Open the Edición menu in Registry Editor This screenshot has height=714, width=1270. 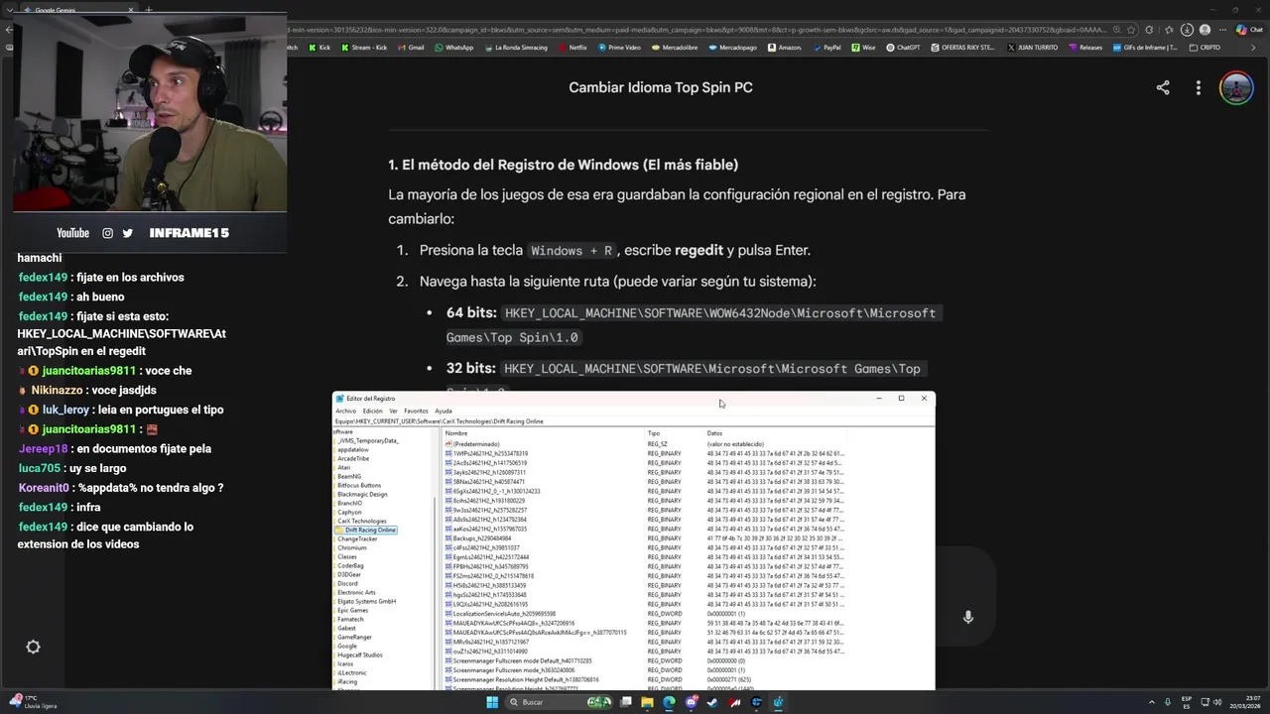pyautogui.click(x=372, y=411)
